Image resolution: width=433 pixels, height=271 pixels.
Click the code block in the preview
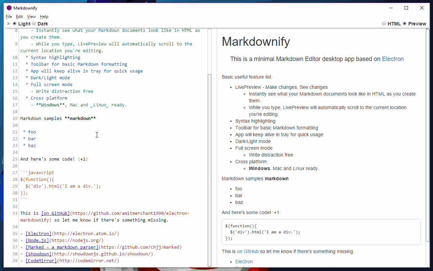click(321, 232)
